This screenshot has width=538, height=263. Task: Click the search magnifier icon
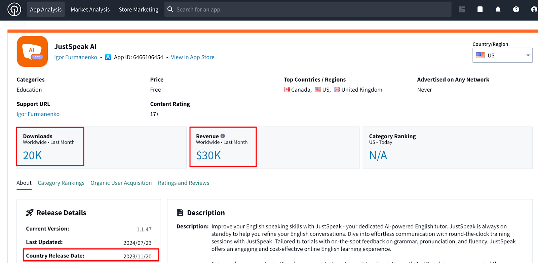click(x=170, y=9)
